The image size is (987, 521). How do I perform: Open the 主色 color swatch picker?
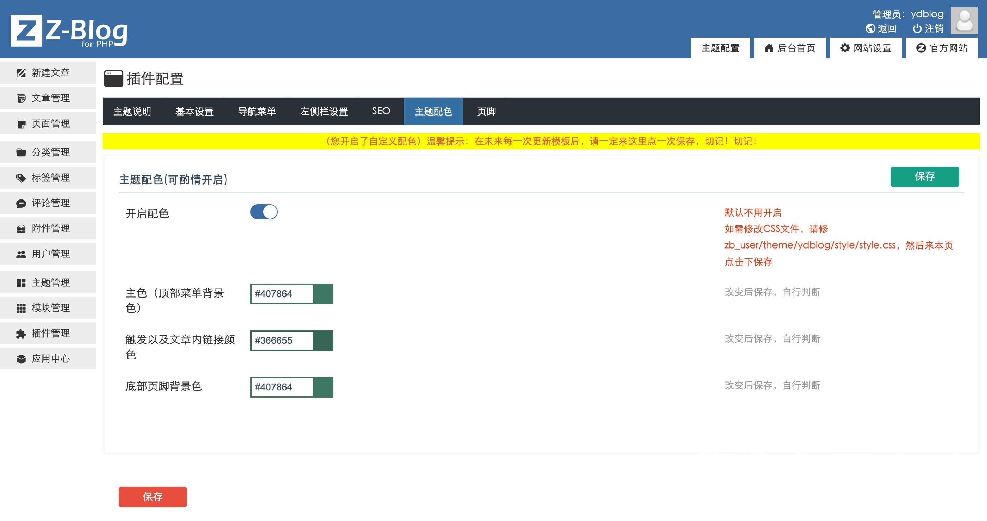click(x=323, y=294)
